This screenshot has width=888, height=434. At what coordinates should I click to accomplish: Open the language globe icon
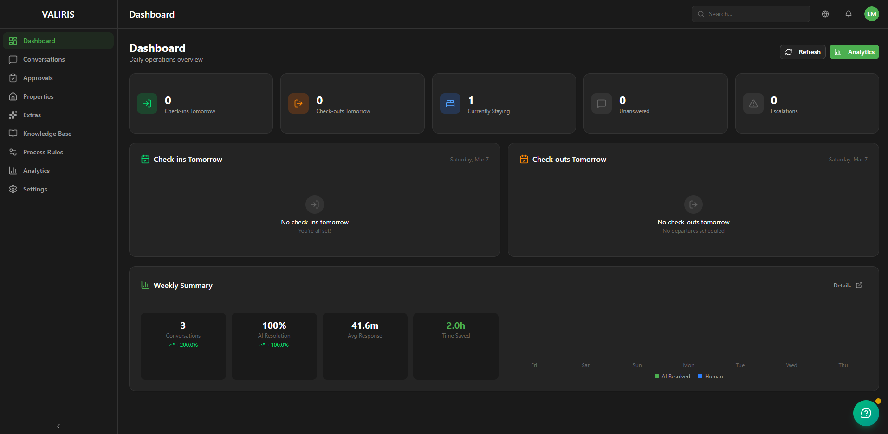click(x=825, y=14)
